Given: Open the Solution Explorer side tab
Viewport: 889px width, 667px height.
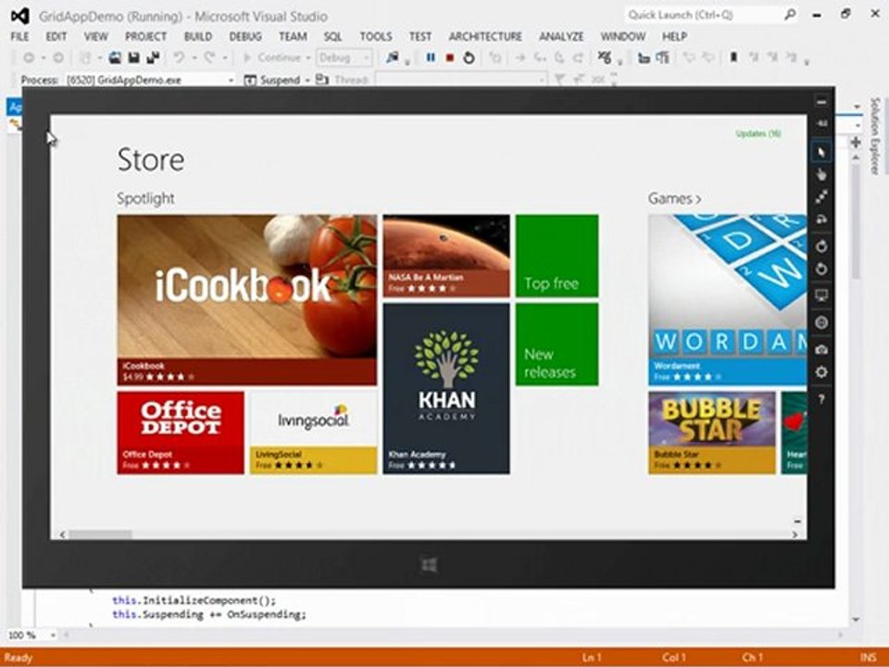Looking at the screenshot, I should click(x=875, y=135).
